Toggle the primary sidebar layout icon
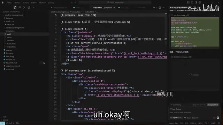 188,2
